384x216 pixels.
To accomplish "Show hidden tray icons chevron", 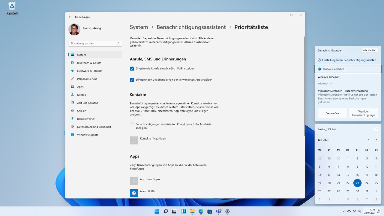I will tap(343, 211).
